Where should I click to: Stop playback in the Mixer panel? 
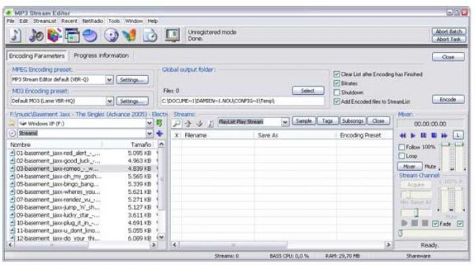[x=434, y=135]
